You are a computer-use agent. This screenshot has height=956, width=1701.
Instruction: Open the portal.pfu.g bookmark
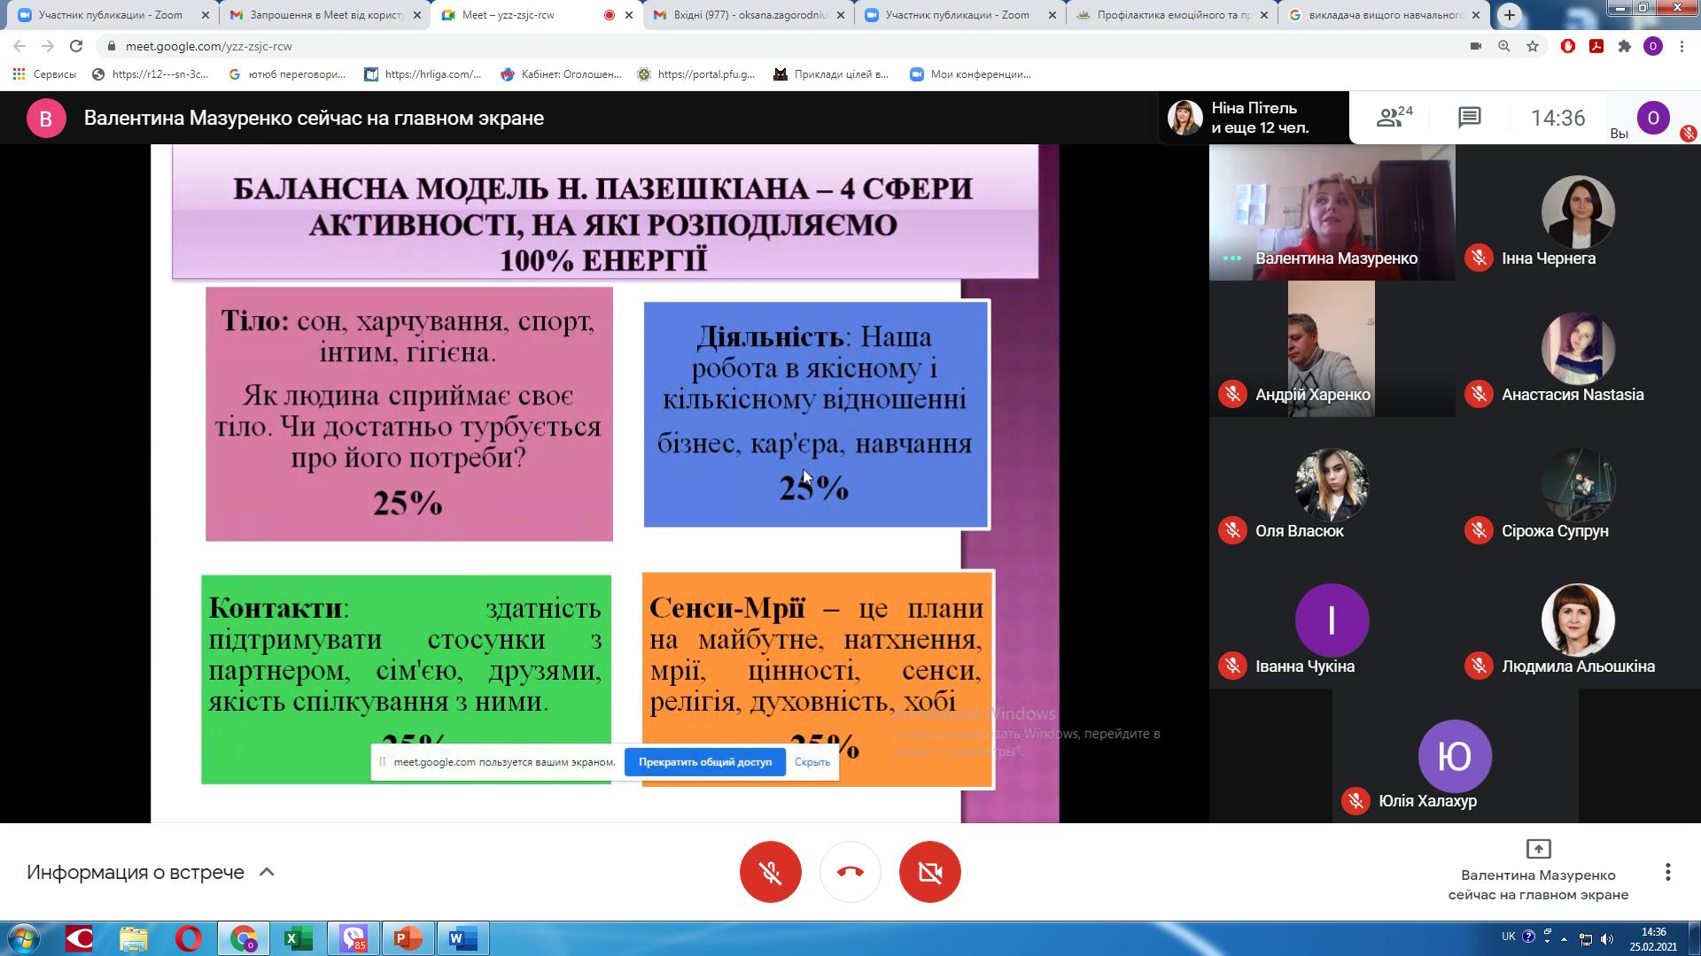[696, 74]
